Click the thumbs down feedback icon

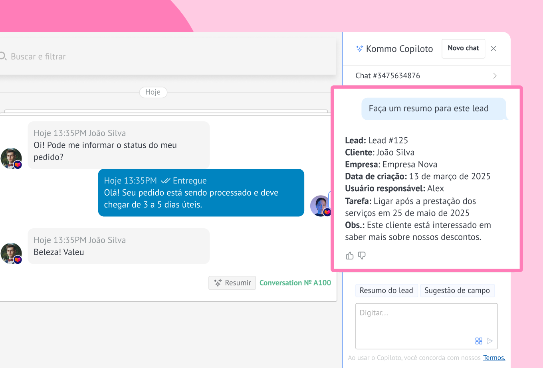362,255
